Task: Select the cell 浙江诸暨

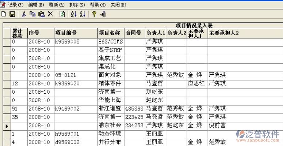Action: click(x=111, y=109)
